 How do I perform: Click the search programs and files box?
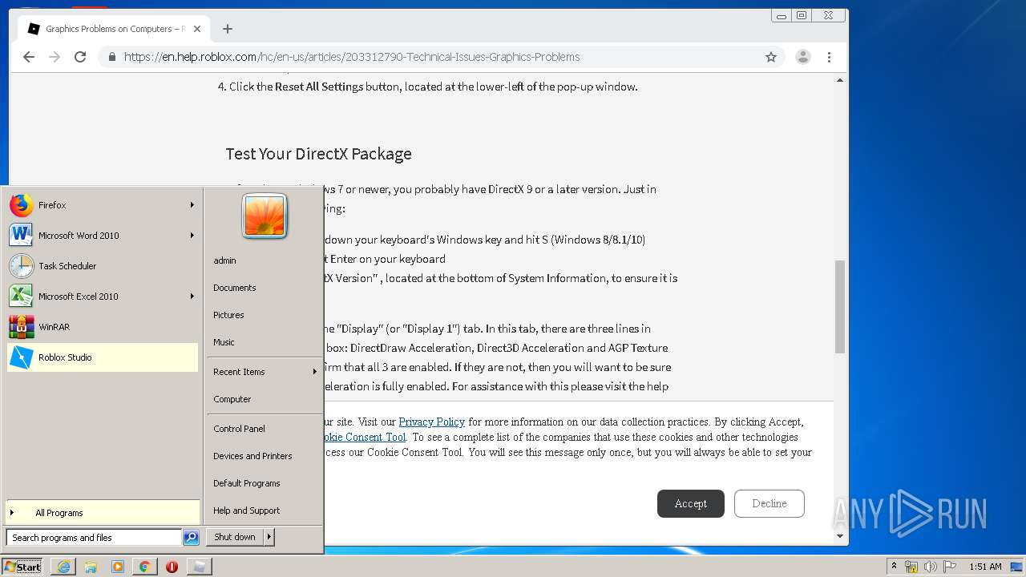tap(94, 538)
